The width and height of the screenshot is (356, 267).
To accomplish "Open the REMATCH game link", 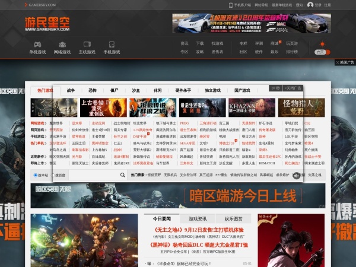I will (267, 163).
